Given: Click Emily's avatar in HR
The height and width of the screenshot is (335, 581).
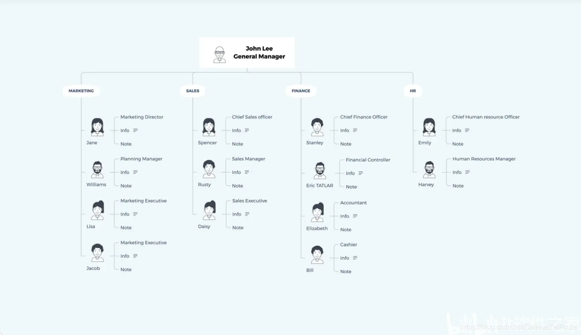Looking at the screenshot, I should pyautogui.click(x=429, y=127).
